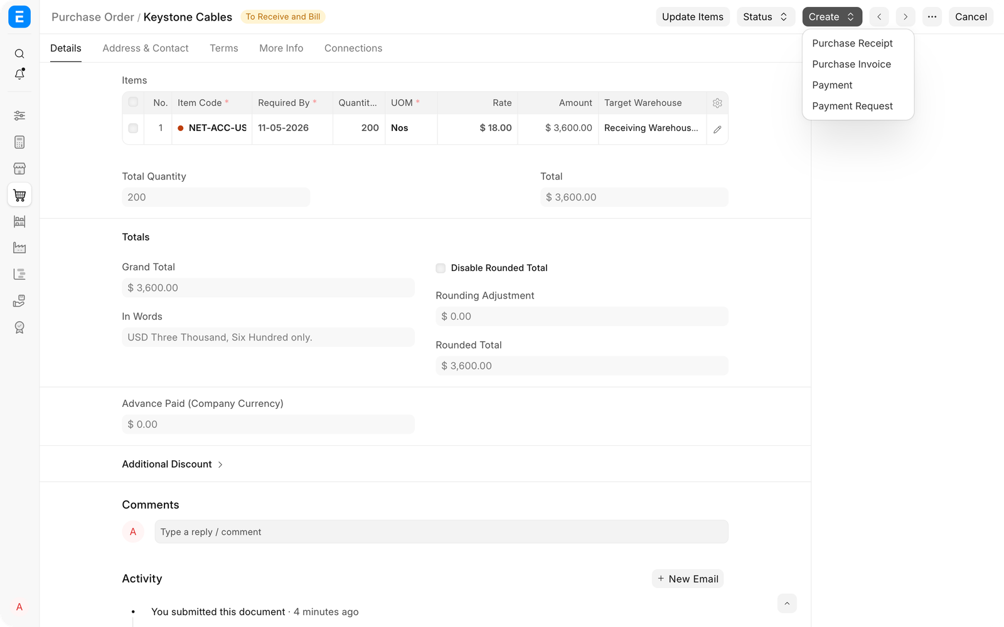Click the Cancel button
The height and width of the screenshot is (627, 1004).
971,17
